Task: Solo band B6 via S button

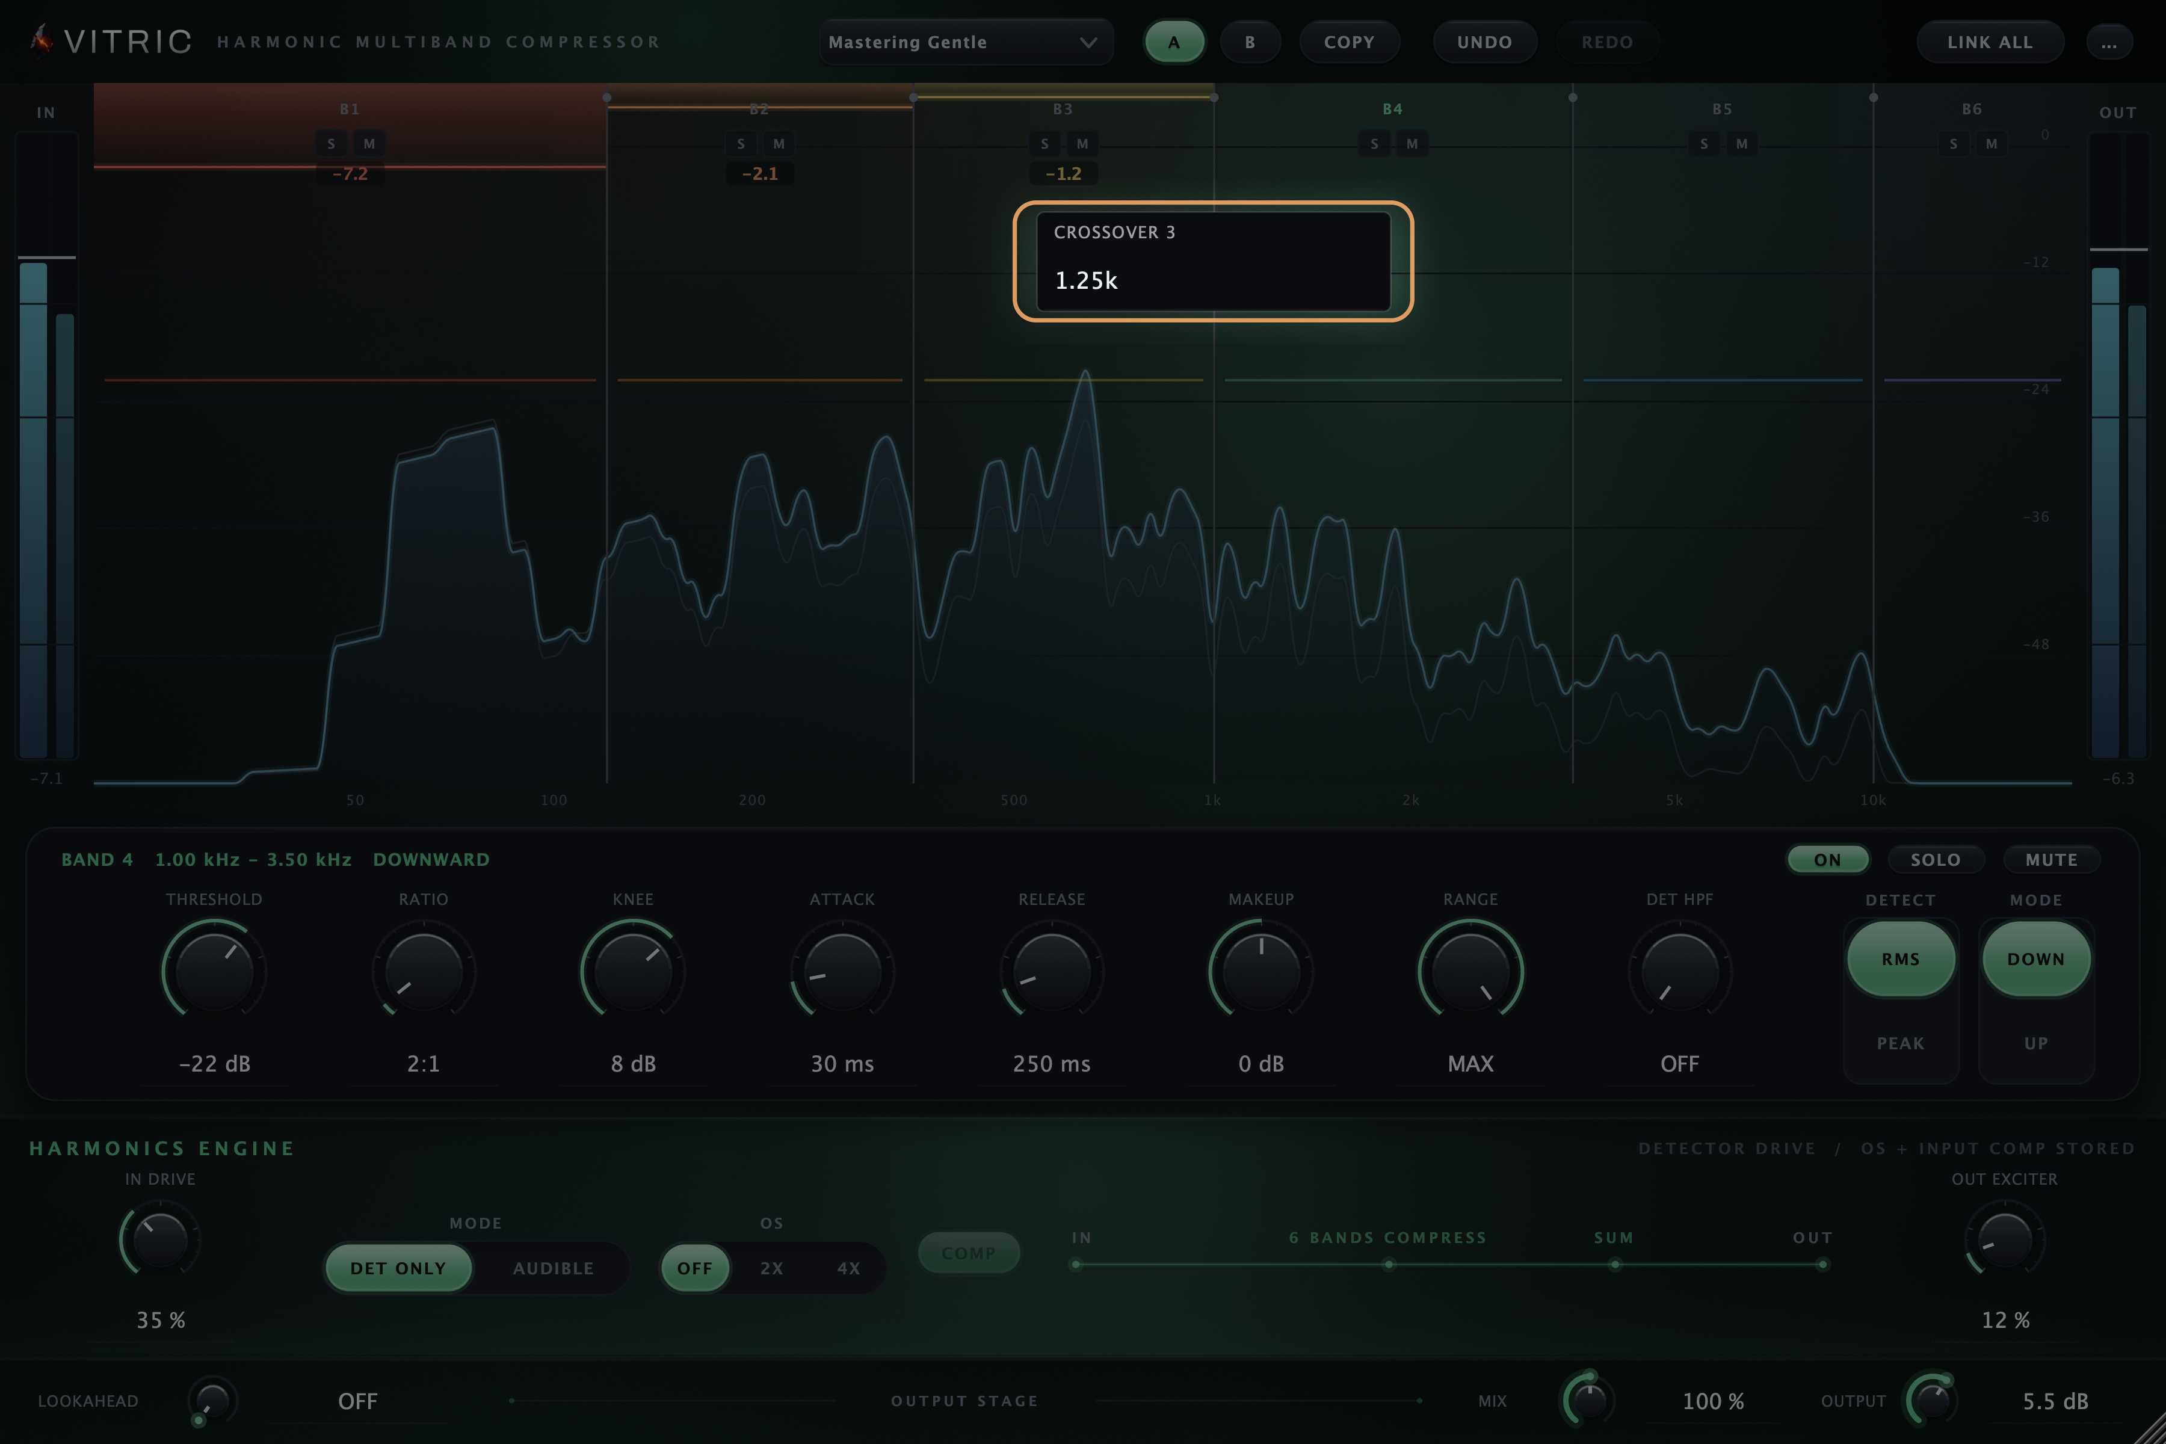Action: (1953, 144)
